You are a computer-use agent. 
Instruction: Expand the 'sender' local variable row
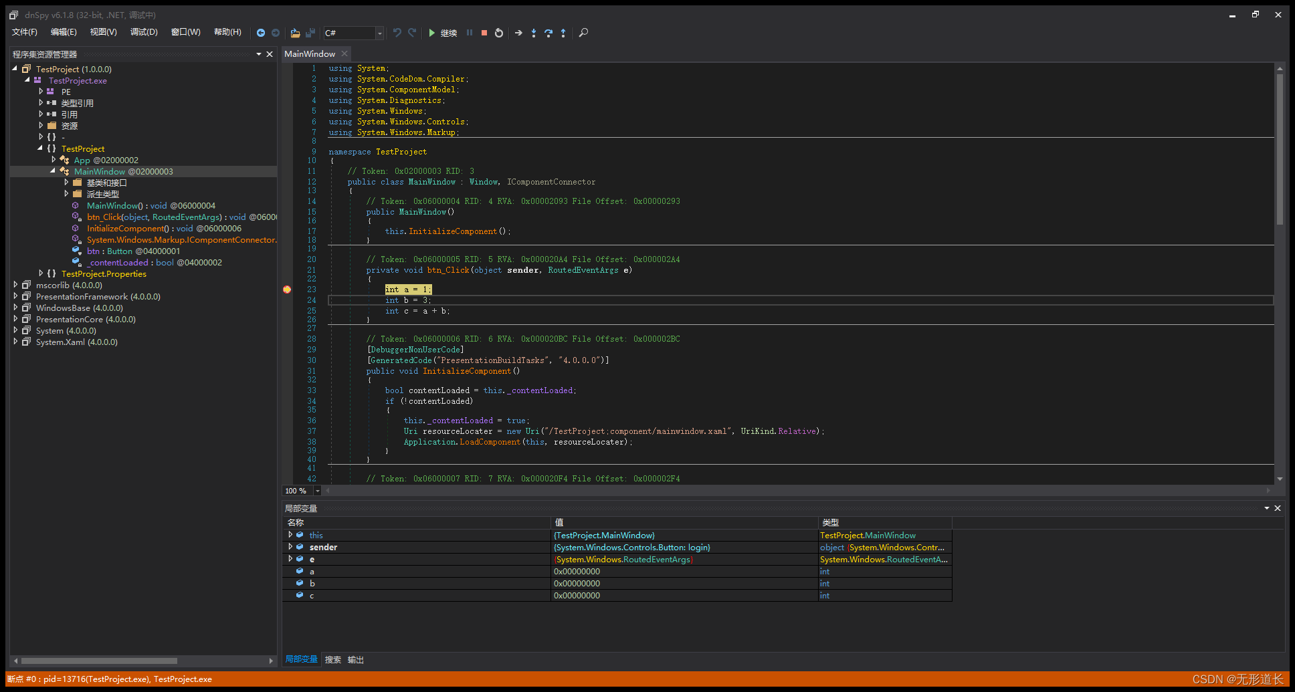click(x=290, y=547)
